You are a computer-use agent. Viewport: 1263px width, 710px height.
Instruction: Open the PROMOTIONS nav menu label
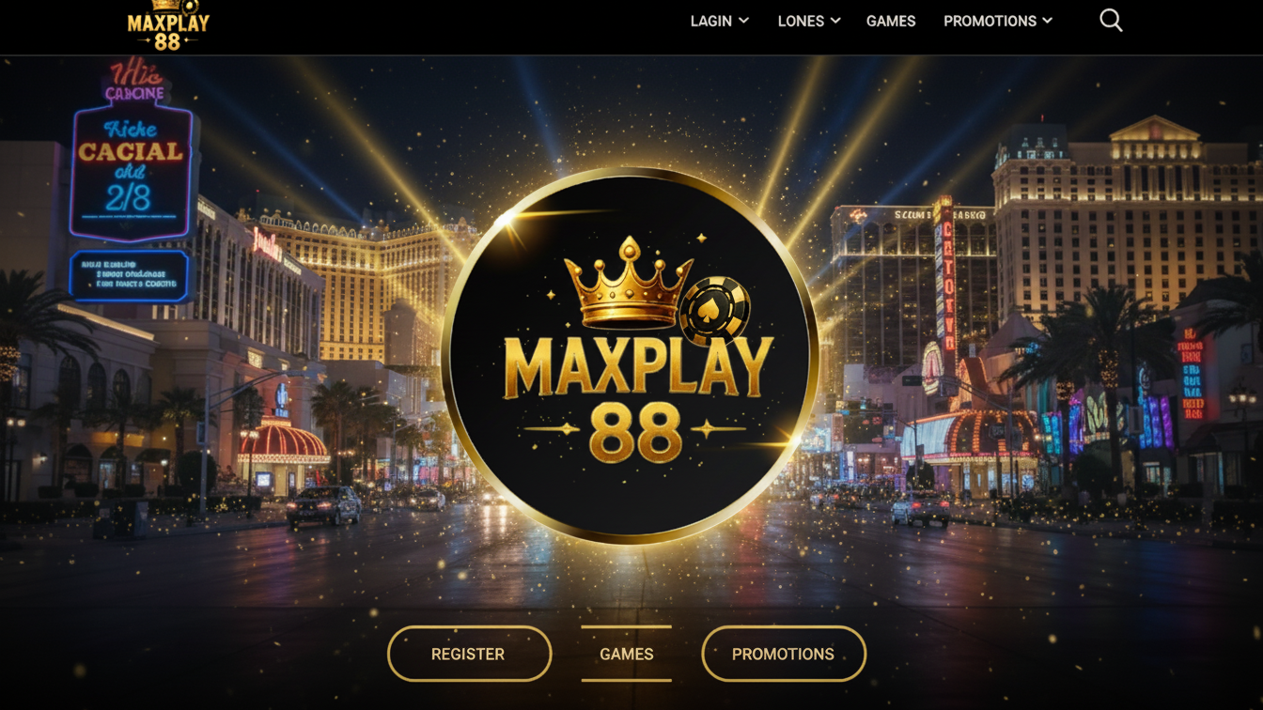990,21
